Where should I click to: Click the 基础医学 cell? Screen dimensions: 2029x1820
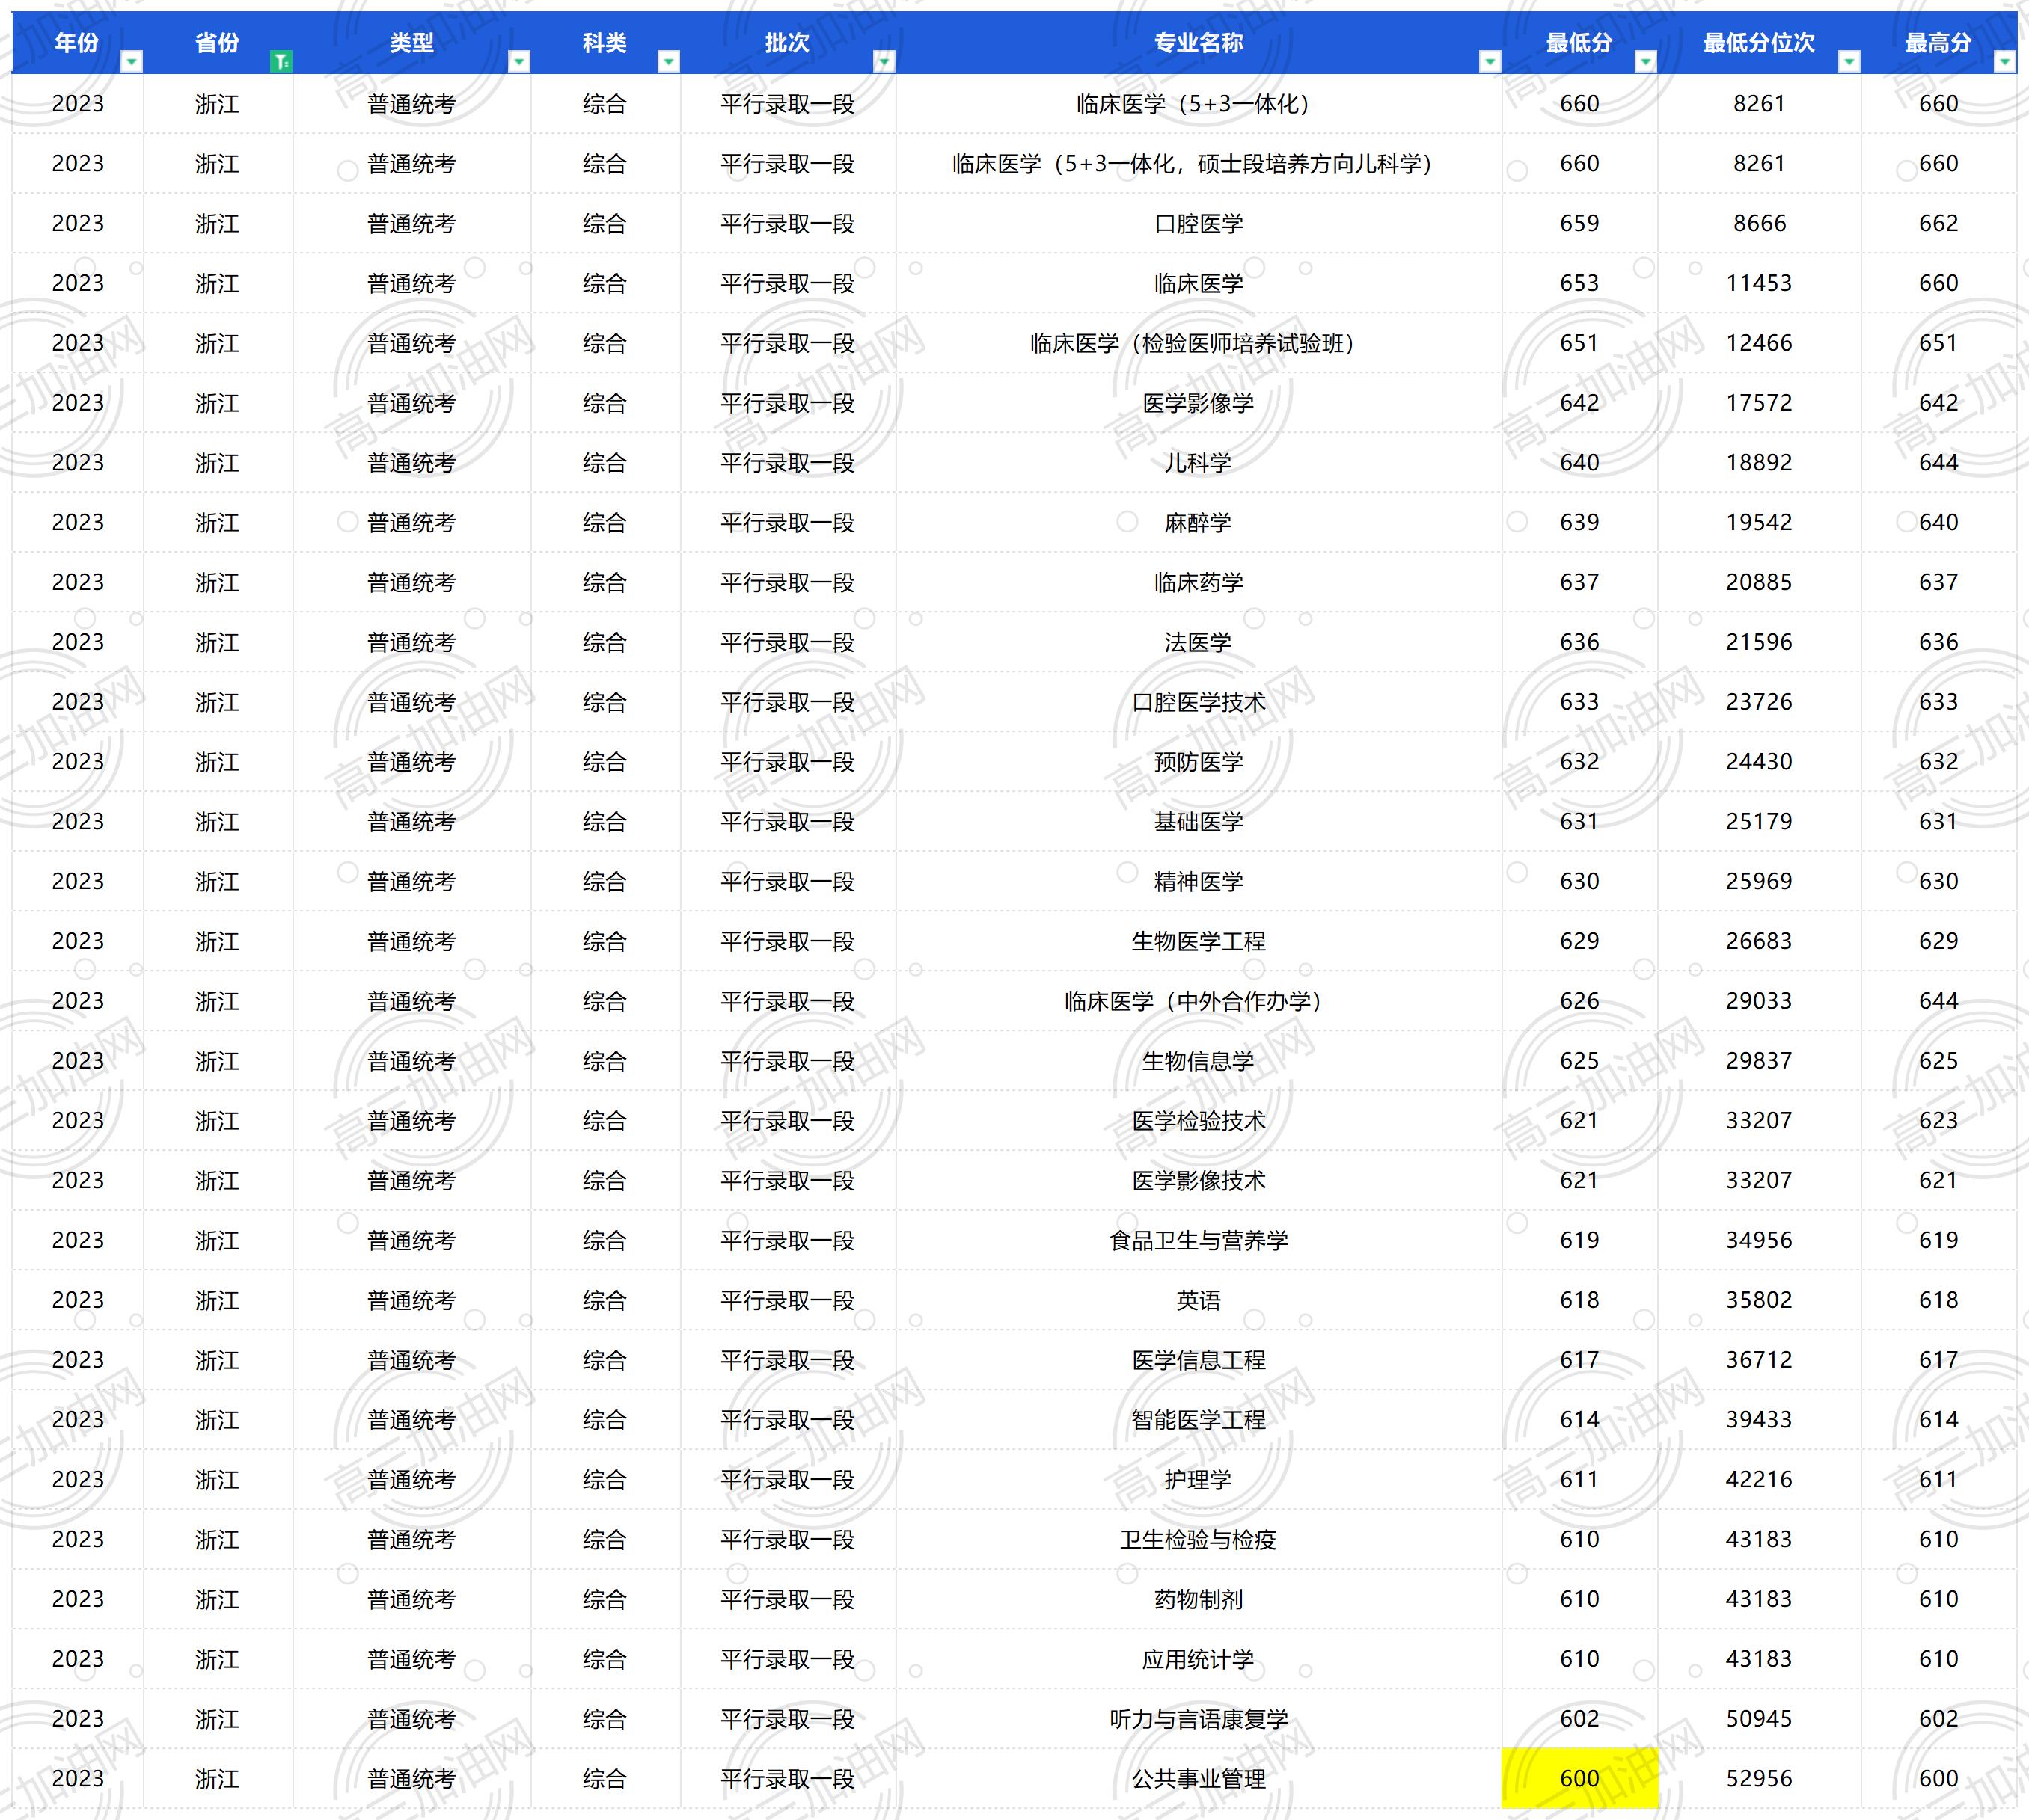1199,822
